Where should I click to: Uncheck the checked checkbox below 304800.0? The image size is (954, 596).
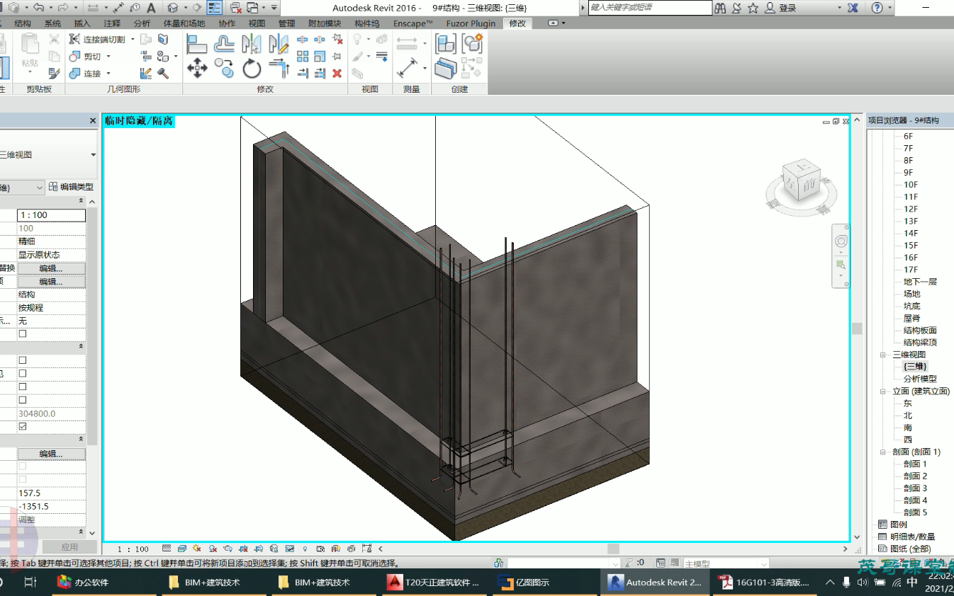[x=23, y=426]
